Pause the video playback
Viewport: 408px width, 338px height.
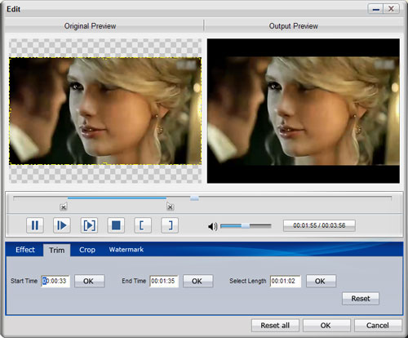(x=35, y=225)
